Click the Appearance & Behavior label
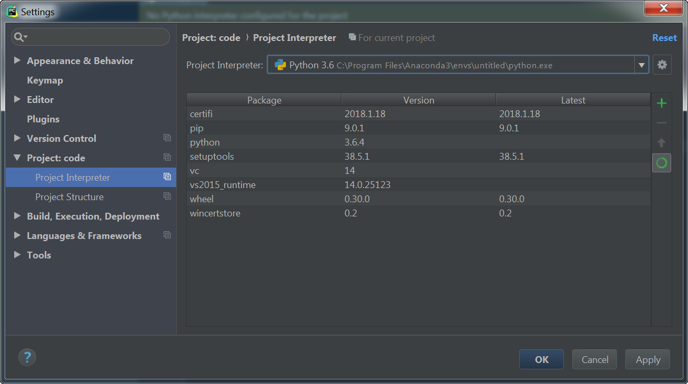 (x=80, y=61)
